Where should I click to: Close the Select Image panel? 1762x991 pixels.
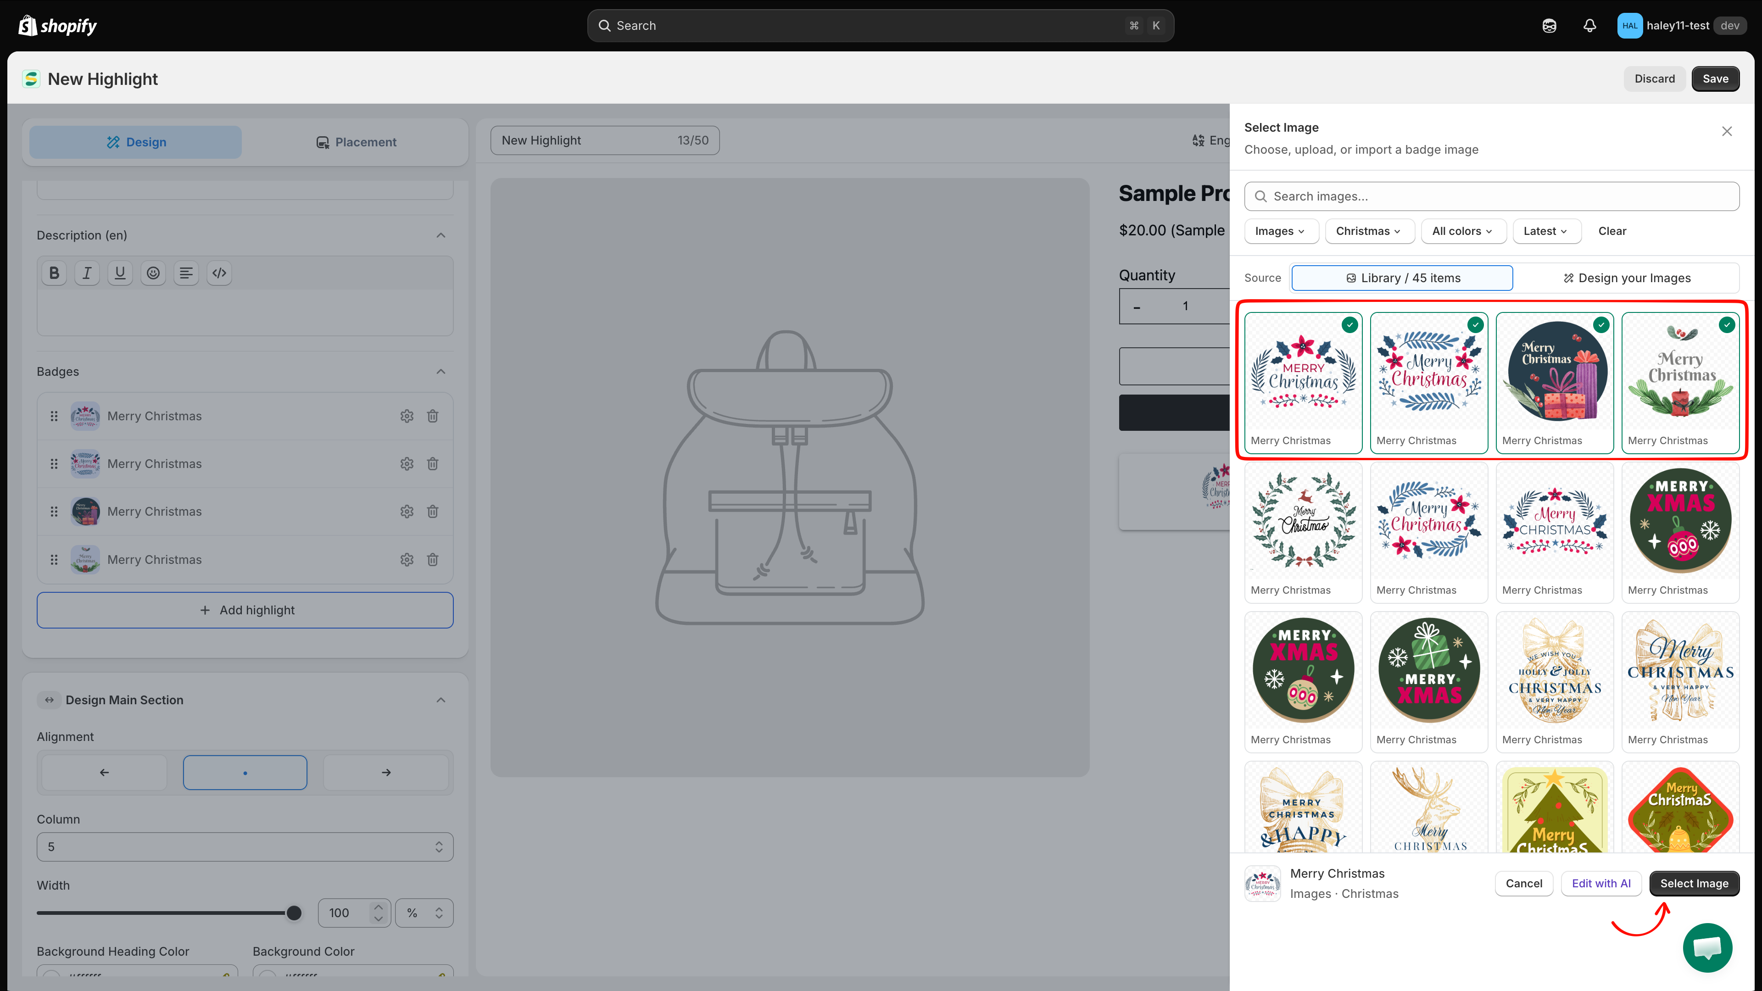pos(1727,131)
